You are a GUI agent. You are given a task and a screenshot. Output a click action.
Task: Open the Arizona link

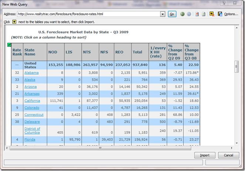point(30,87)
